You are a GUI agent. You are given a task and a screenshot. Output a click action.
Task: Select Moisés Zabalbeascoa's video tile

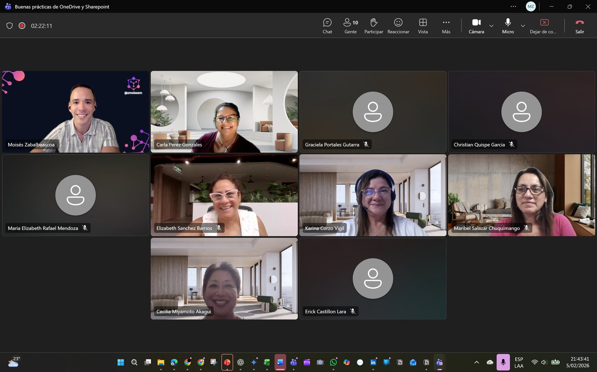coord(75,112)
